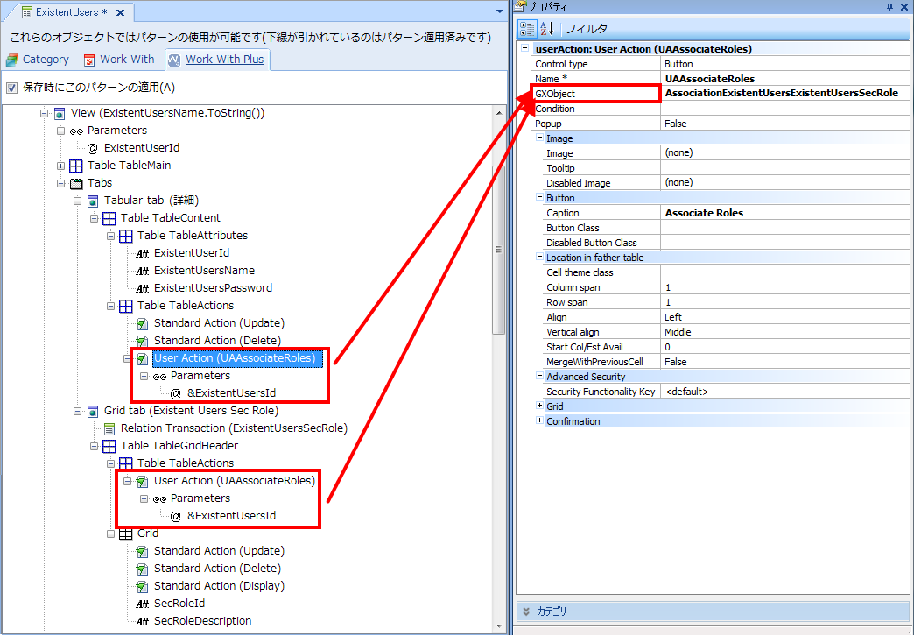Collapse the Table TableContent node

94,218
